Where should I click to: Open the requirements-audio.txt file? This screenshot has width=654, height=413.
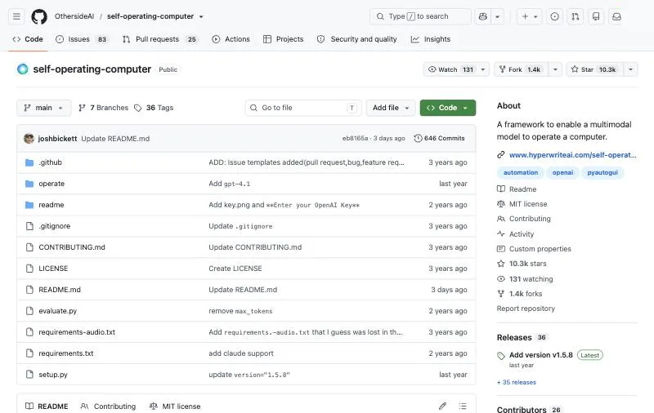tap(77, 332)
